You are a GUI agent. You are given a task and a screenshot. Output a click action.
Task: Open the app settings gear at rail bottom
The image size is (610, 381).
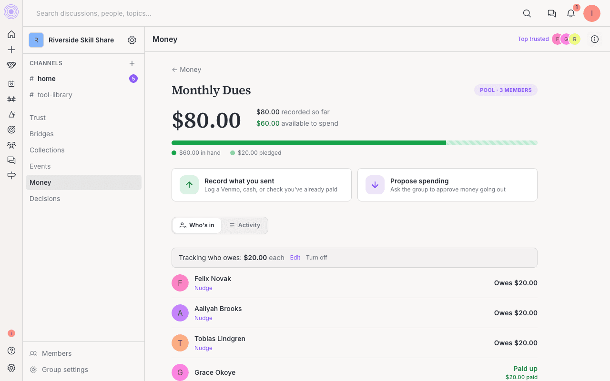[11, 368]
